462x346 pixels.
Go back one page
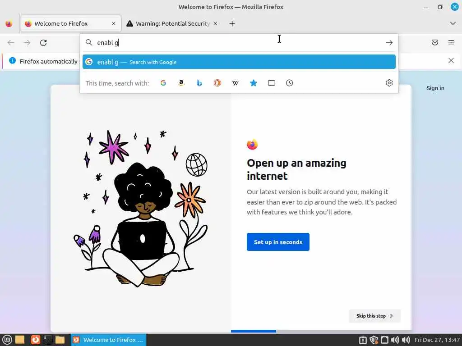(11, 43)
